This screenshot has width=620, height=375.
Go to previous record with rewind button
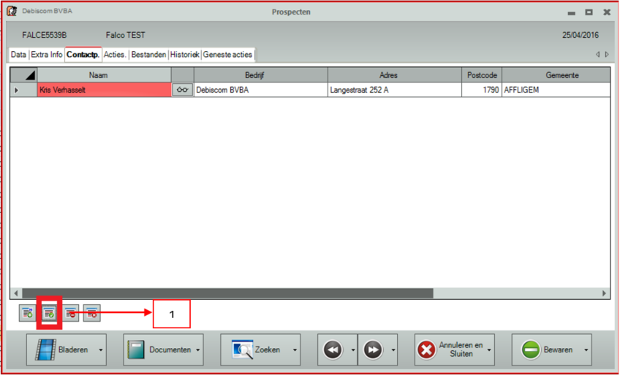(x=333, y=350)
